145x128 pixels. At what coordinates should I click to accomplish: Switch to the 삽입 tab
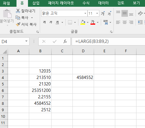(x=36, y=3)
